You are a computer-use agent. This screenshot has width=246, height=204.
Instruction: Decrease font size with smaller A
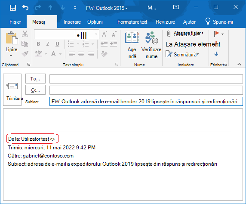(114, 34)
